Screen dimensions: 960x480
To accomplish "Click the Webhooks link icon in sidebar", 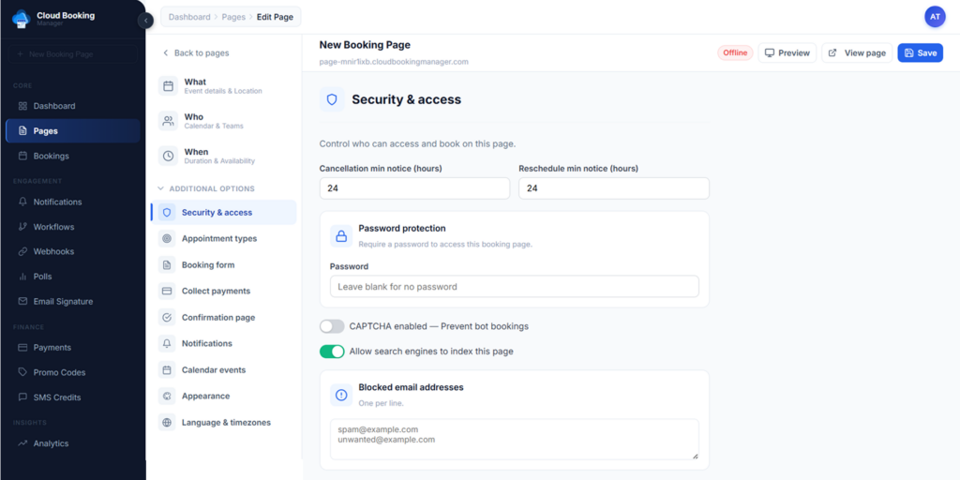I will tap(23, 251).
